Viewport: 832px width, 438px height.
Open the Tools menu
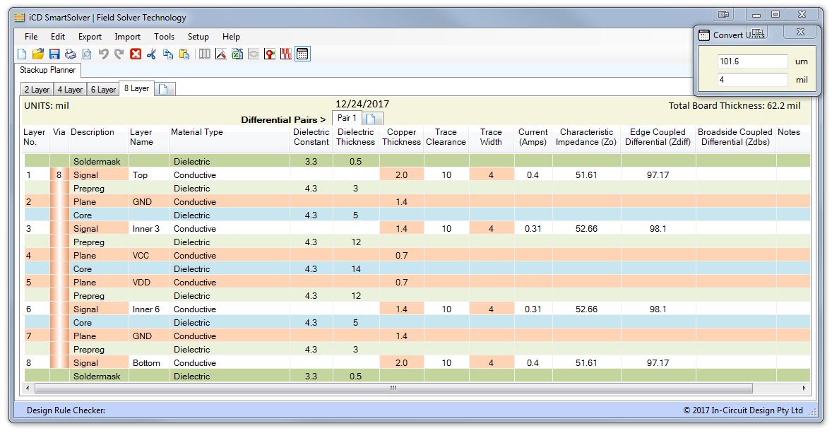point(164,37)
